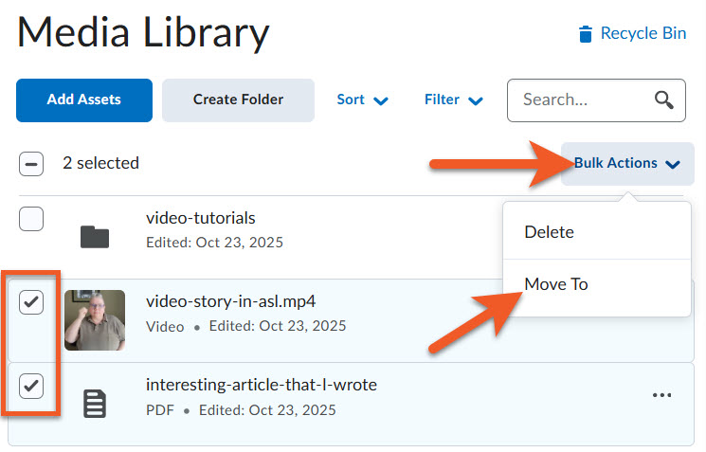Select Move To in the Bulk Actions menu

[556, 284]
